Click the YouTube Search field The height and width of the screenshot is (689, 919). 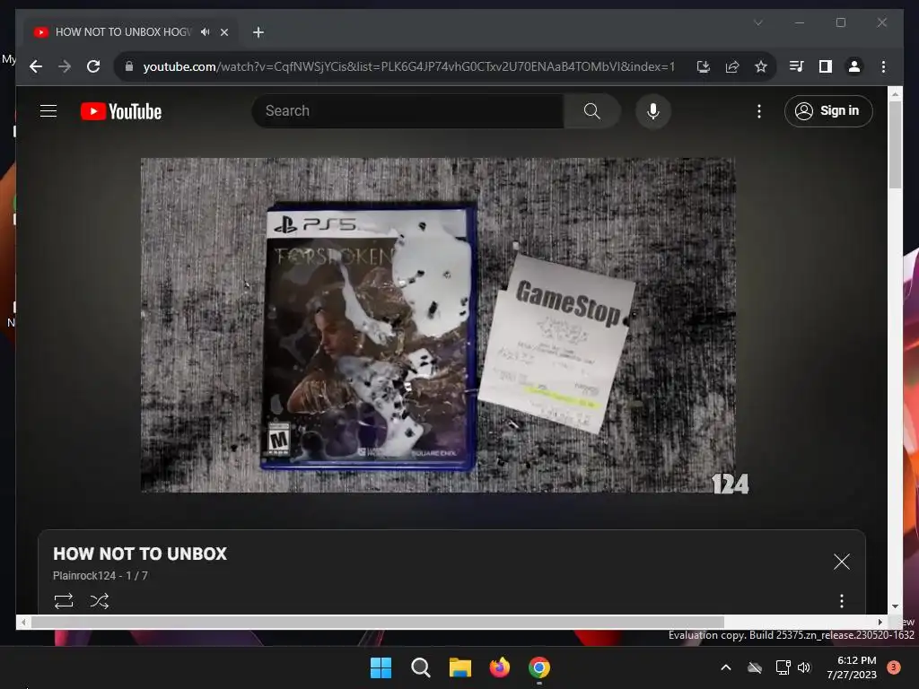tap(408, 110)
